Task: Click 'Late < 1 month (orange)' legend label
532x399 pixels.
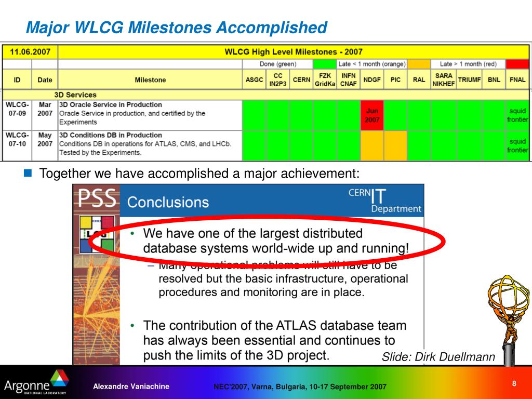Action: point(372,64)
